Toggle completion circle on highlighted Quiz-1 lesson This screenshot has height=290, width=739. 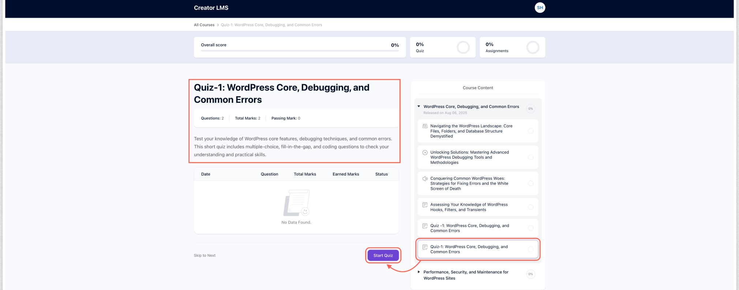pyautogui.click(x=530, y=249)
